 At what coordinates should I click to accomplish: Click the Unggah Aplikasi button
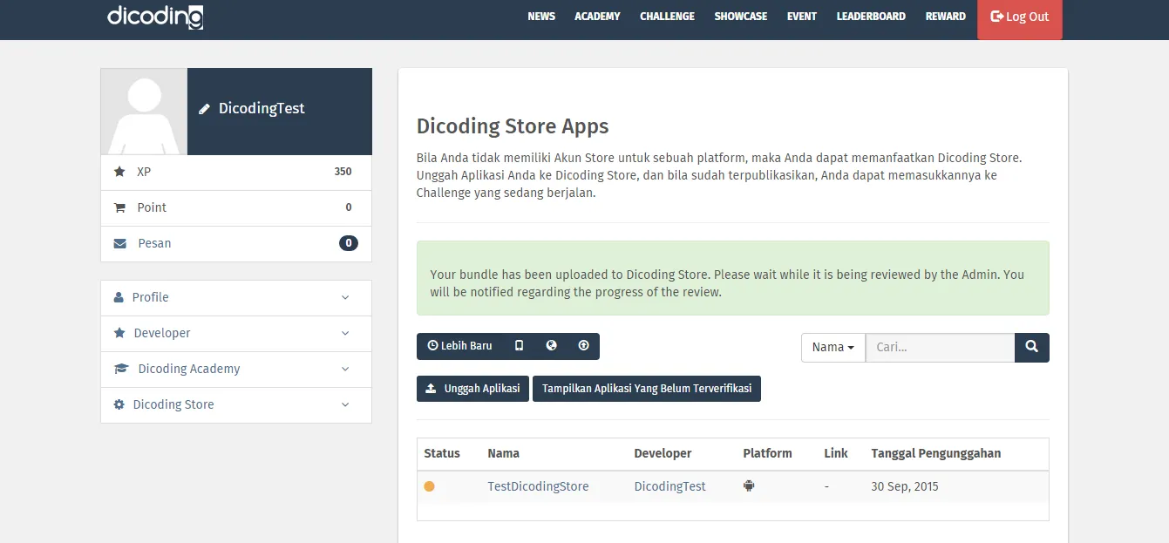pos(472,389)
